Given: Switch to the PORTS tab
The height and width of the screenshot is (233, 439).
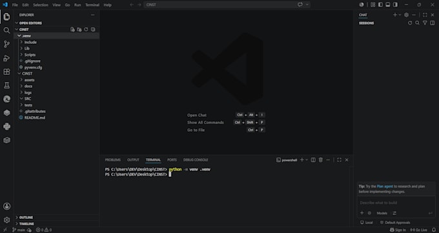Looking at the screenshot, I should coord(172,160).
